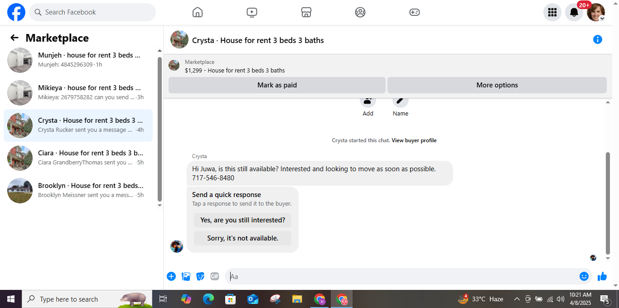Open conversation info icon
Screen dimensions: 619x308
pyautogui.click(x=598, y=39)
